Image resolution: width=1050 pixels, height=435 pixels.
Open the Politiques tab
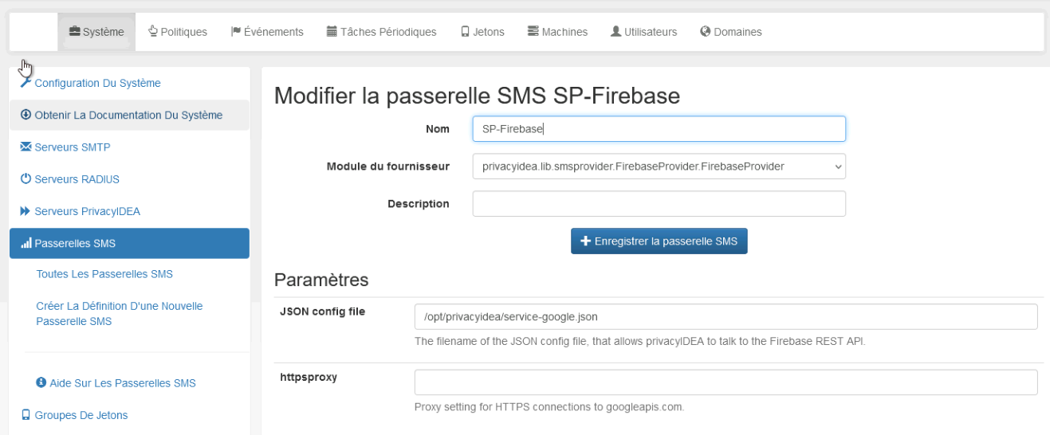click(178, 32)
